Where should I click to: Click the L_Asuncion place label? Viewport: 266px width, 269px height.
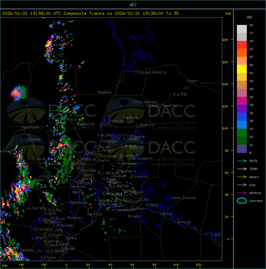click(145, 125)
